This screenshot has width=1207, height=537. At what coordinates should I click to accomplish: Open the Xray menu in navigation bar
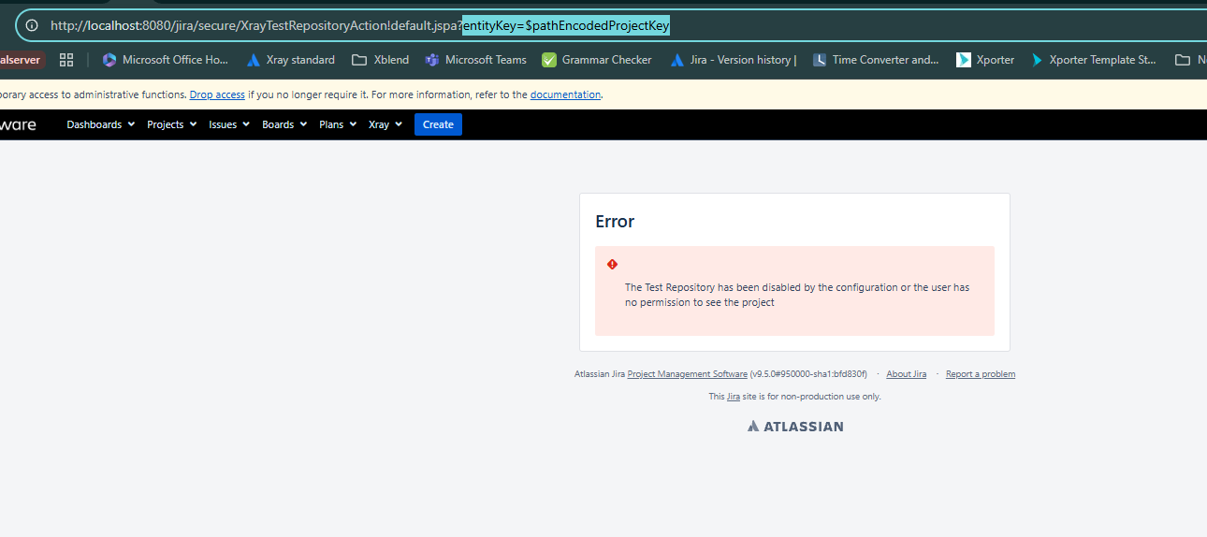point(385,124)
